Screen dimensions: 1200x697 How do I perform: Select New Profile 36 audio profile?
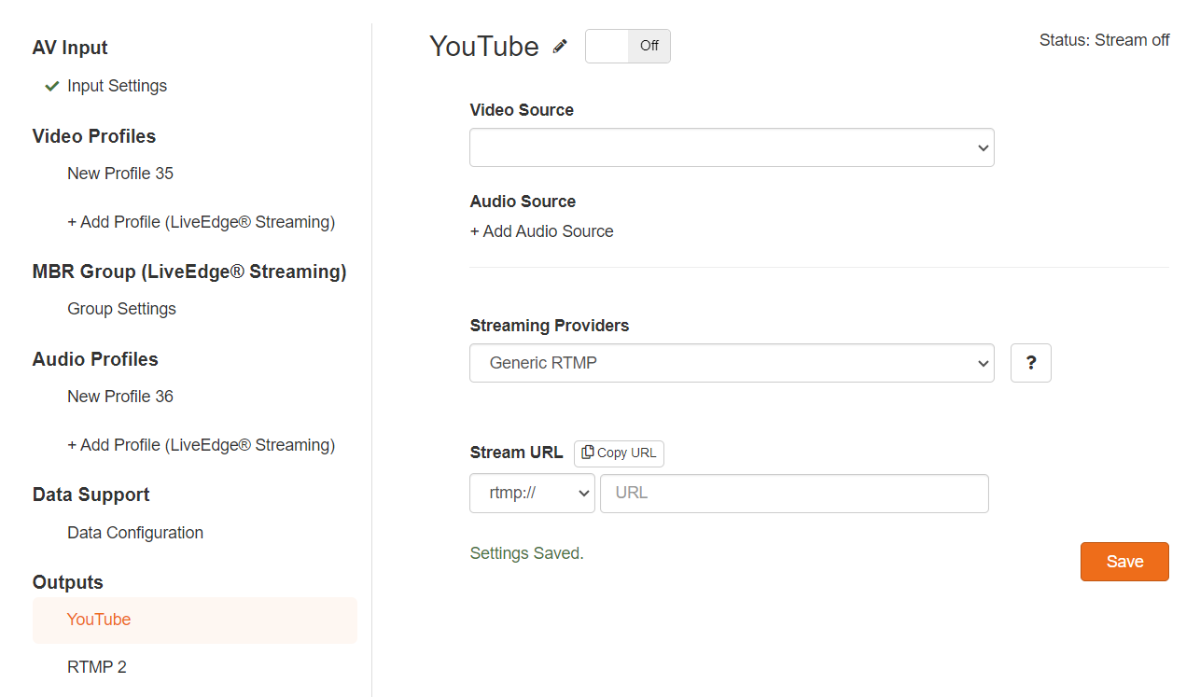(120, 397)
